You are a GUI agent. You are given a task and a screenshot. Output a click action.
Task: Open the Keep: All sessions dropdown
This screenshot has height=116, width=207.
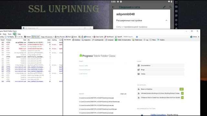tap(48, 37)
